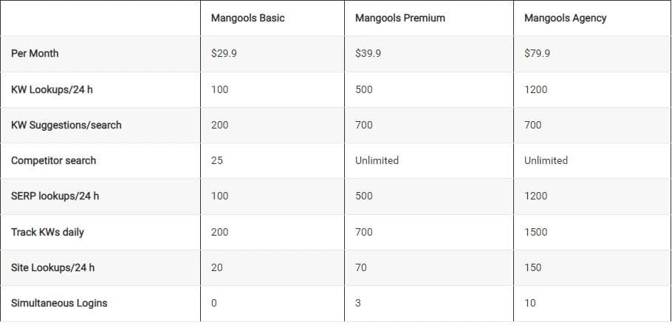Select the Per Month row label
This screenshot has width=672, height=325.
point(35,53)
